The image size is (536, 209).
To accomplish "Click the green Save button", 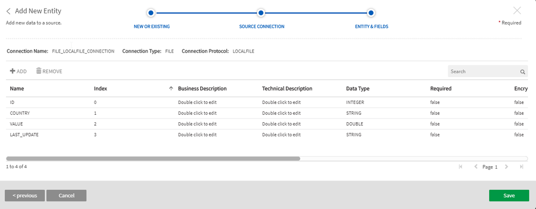I will (509, 196).
